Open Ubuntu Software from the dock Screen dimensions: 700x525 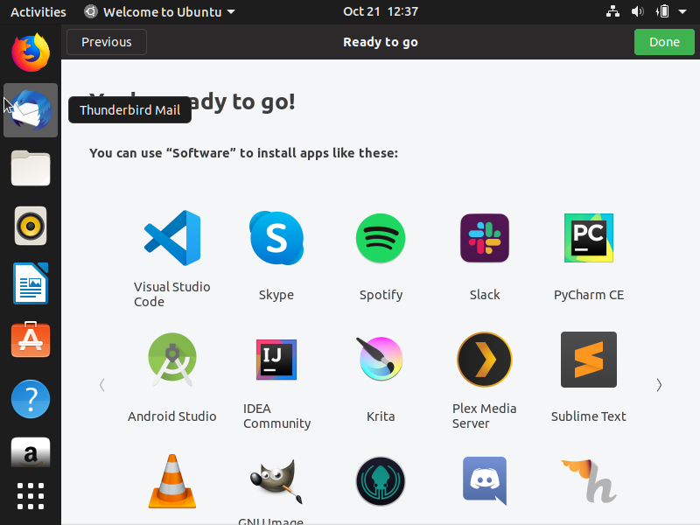(x=31, y=340)
